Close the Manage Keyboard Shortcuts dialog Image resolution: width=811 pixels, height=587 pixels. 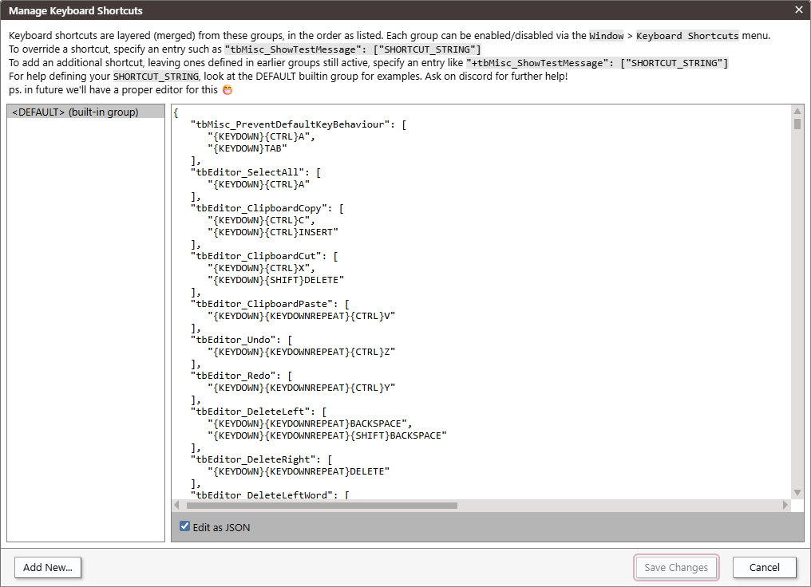(x=799, y=10)
